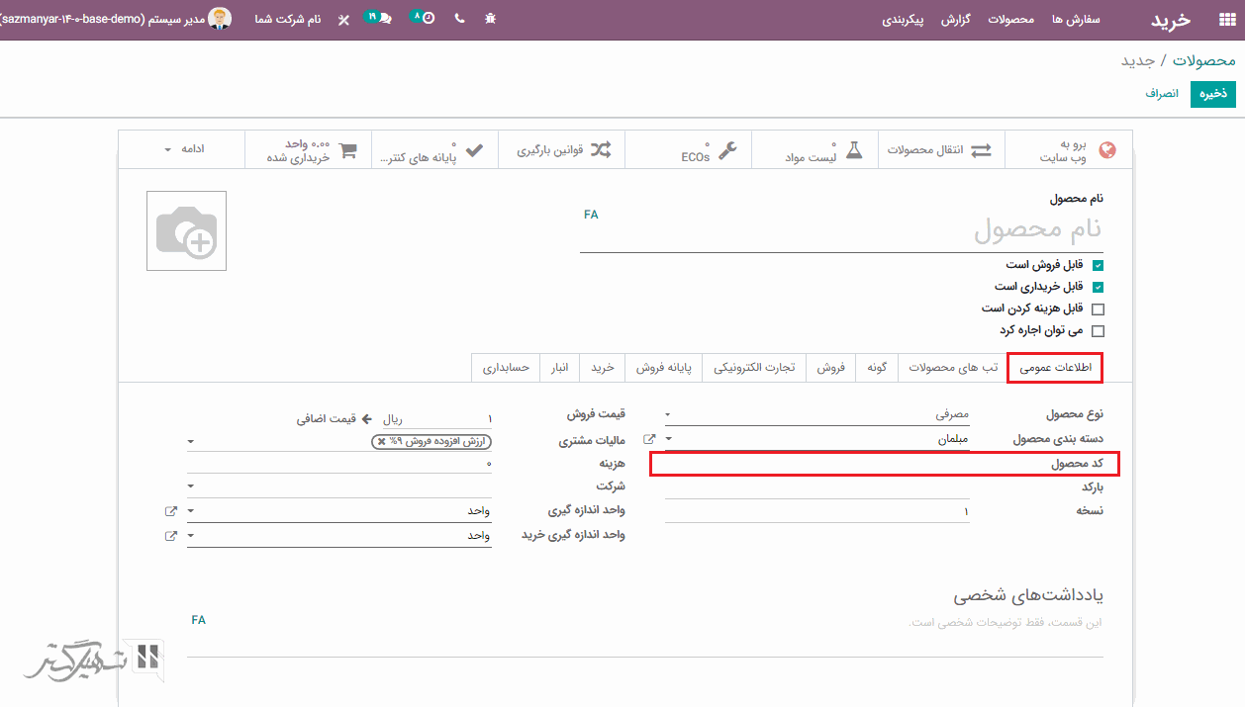This screenshot has height=707, width=1245.
Task: Click the 'ذخیره' save button
Action: [1212, 93]
